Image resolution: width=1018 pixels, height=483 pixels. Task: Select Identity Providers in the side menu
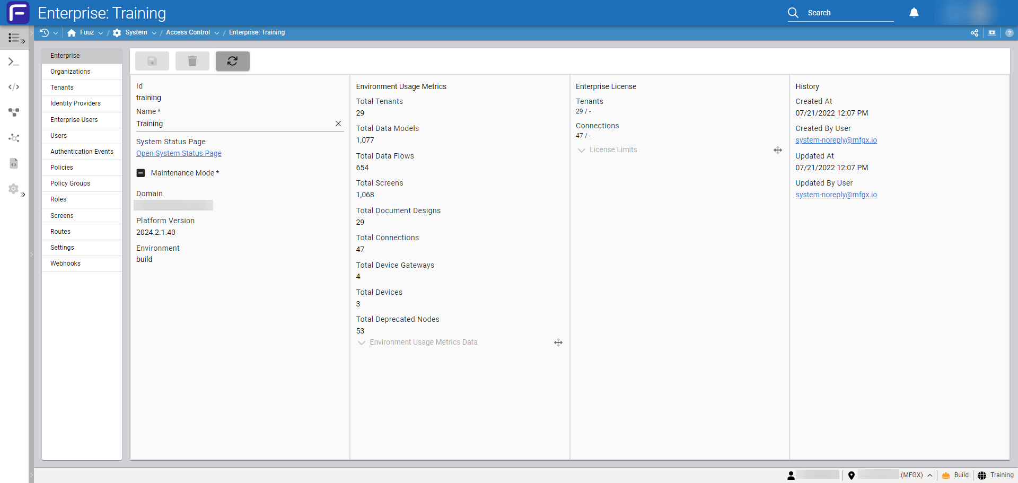point(75,103)
